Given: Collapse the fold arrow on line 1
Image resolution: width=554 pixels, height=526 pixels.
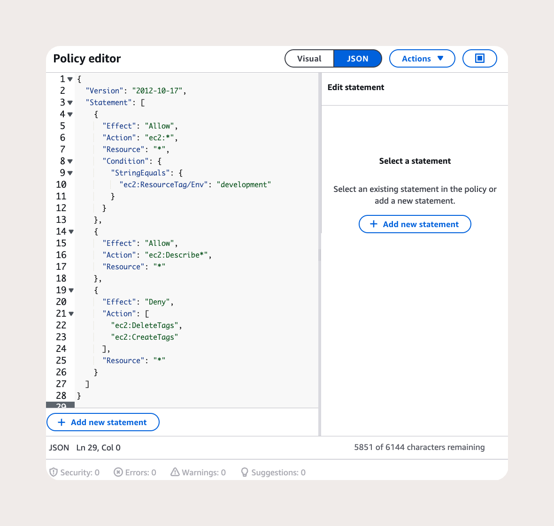Looking at the screenshot, I should (x=70, y=79).
